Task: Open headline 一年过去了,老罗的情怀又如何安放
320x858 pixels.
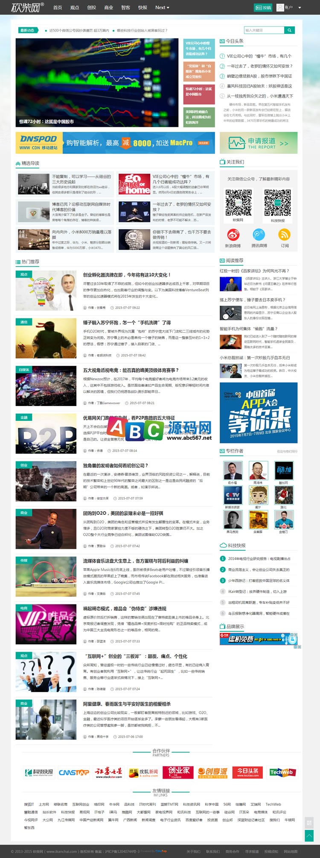Action: coord(259,66)
